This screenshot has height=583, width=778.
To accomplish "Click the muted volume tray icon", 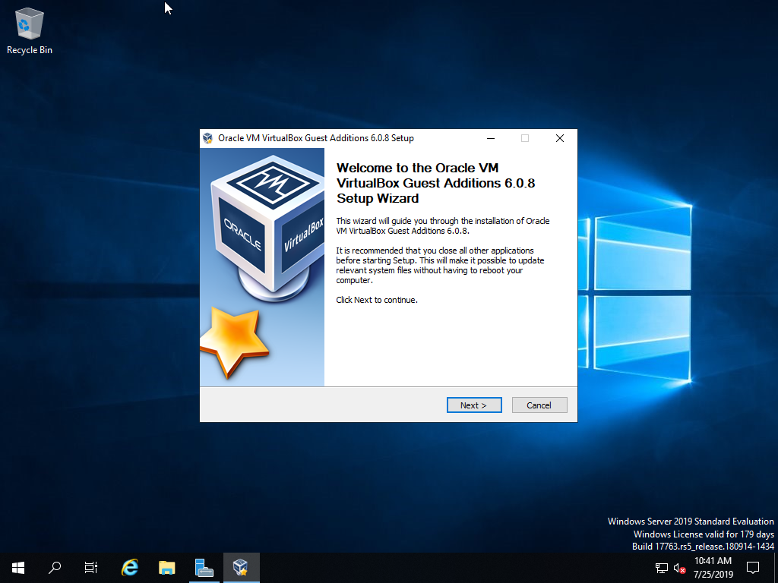I will click(679, 568).
